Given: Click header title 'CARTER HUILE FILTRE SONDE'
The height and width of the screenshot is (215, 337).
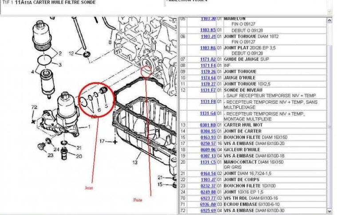Looking at the screenshot, I should [x=64, y=2].
